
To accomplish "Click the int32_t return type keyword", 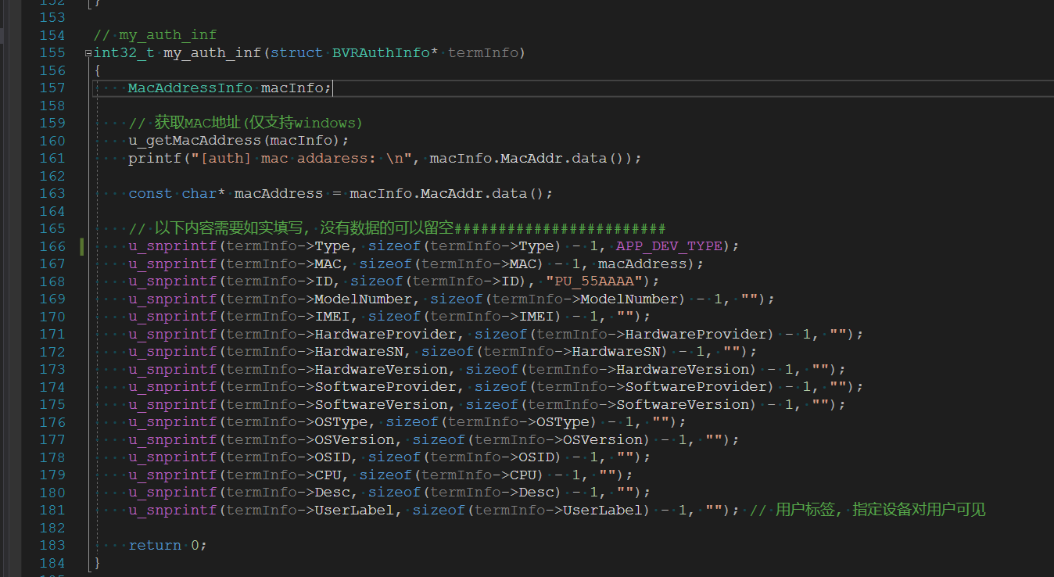I will coord(124,53).
